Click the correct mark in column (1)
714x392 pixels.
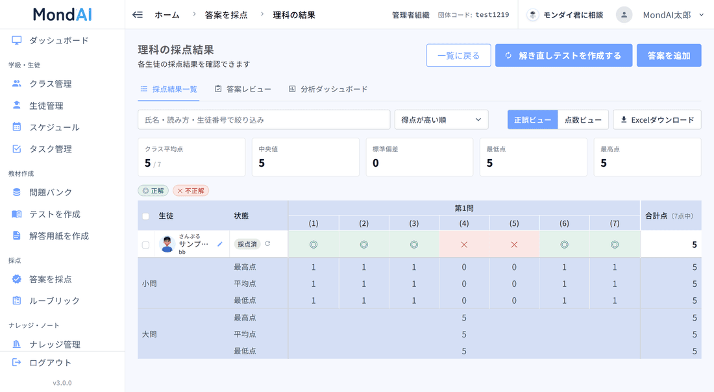(314, 245)
